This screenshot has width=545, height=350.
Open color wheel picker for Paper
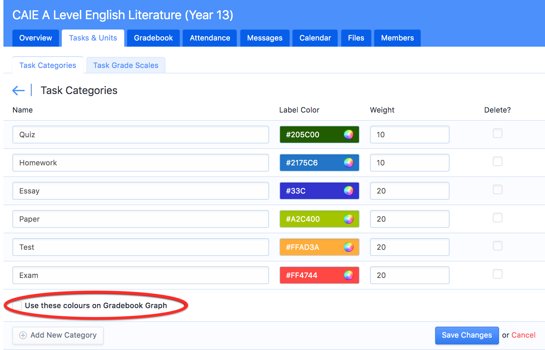coord(348,219)
